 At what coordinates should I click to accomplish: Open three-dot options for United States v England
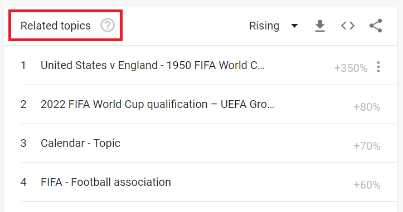coord(378,67)
